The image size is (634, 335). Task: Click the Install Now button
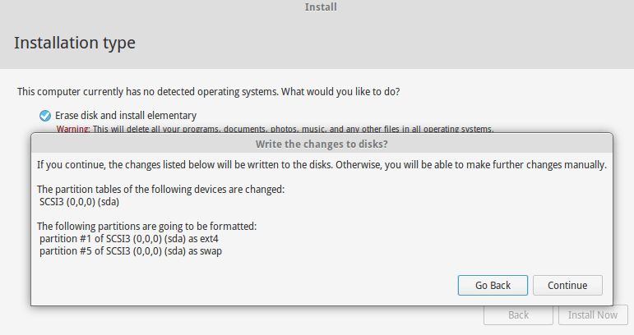593,314
